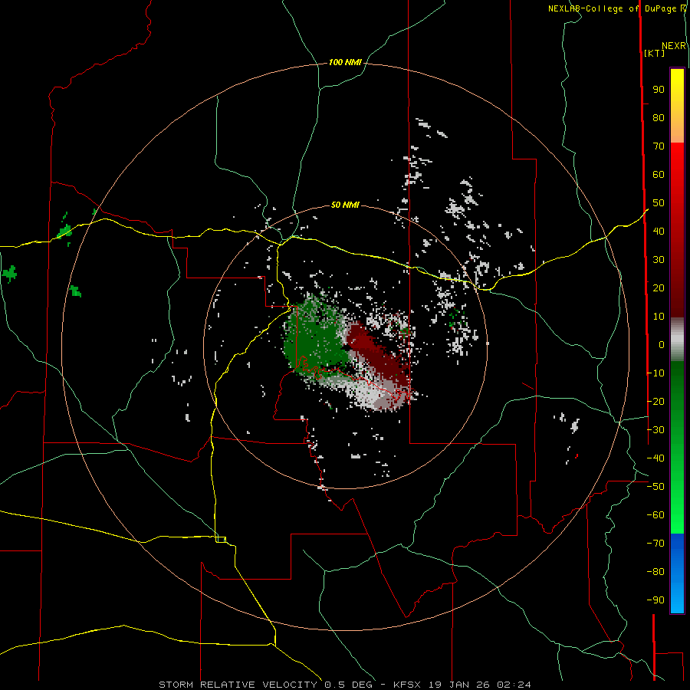Click the "-80" value on velocity scale
The width and height of the screenshot is (690, 690).
point(655,572)
